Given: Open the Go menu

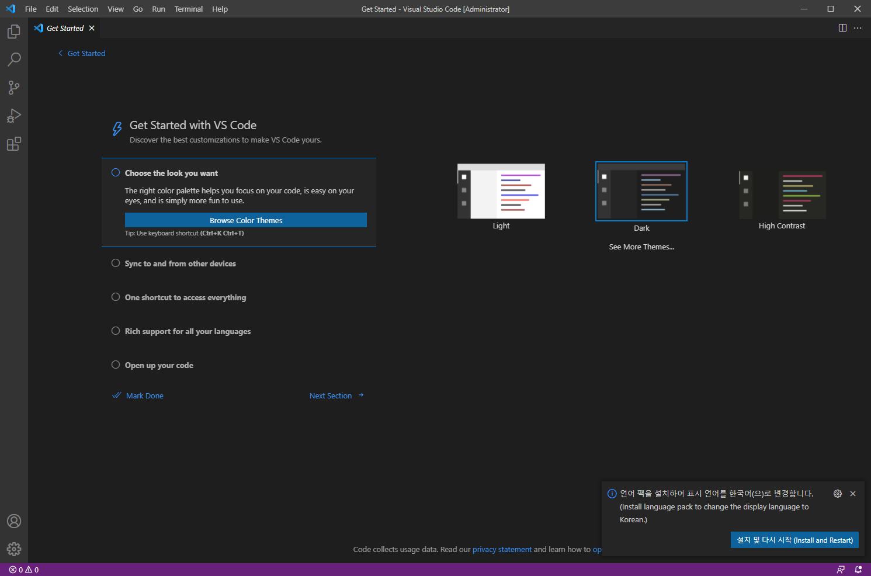Looking at the screenshot, I should point(138,9).
